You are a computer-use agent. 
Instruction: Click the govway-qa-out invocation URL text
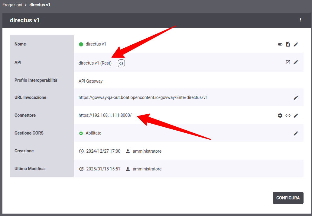(143, 97)
